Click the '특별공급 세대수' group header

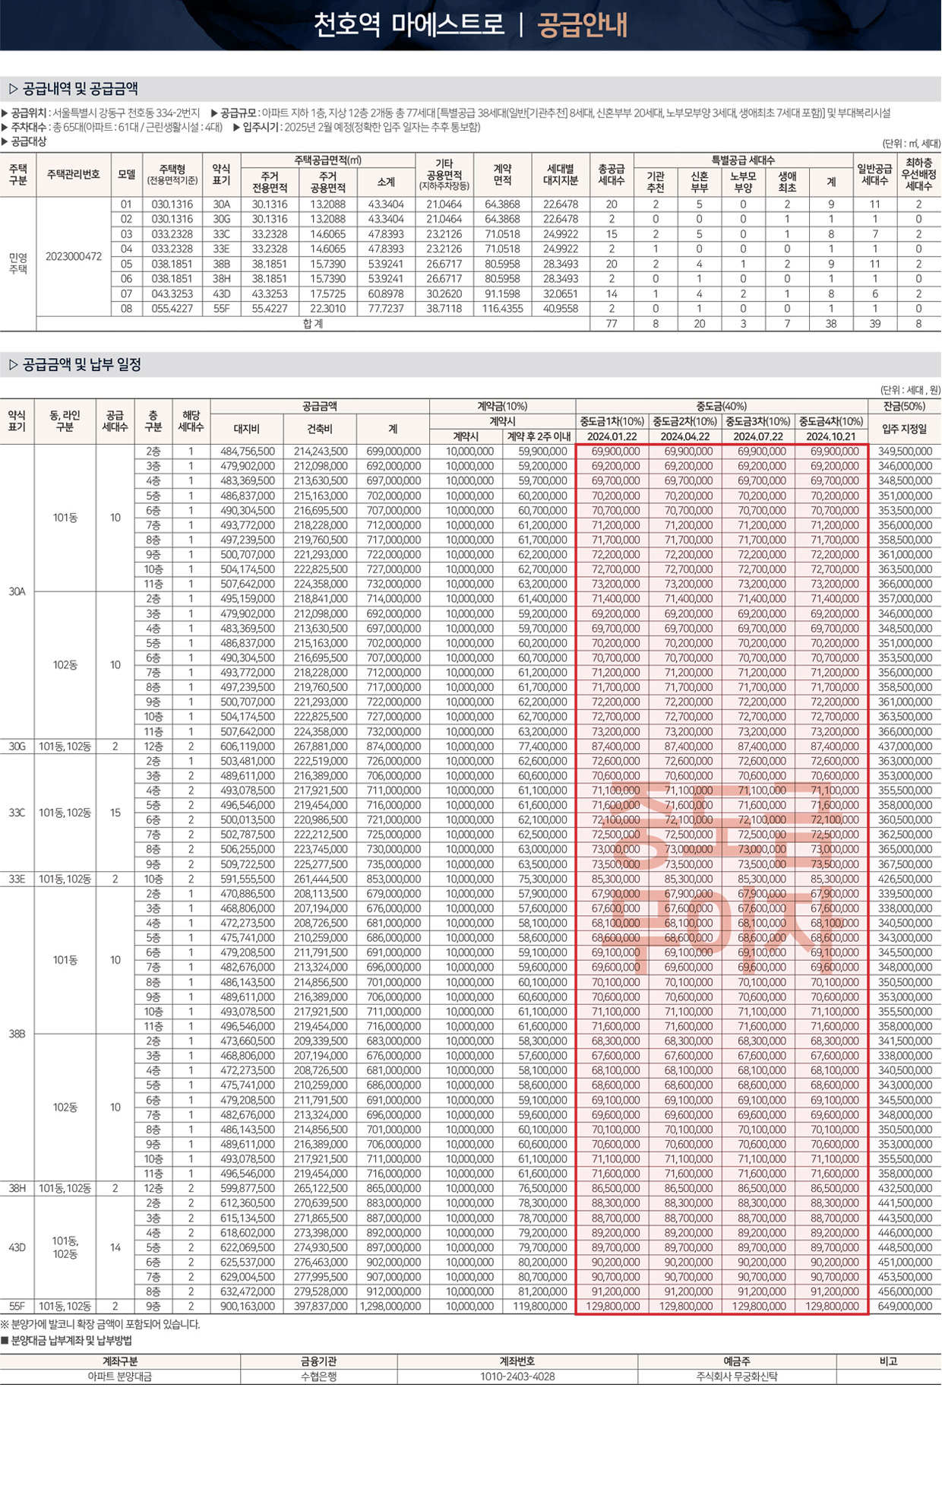743,160
